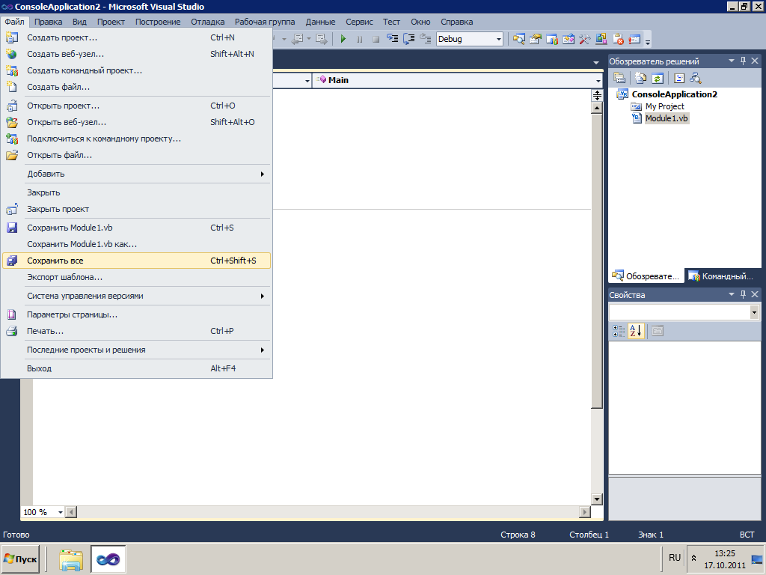Click the Пуск start button
The image size is (766, 575).
pos(20,559)
